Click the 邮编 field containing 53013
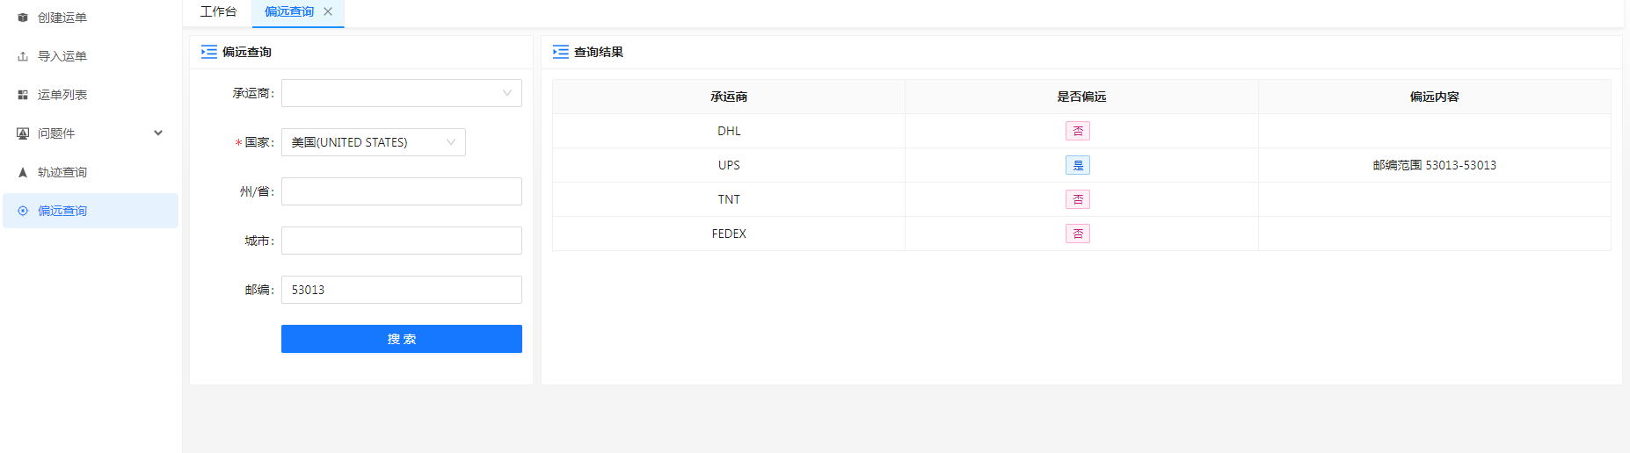Screen dimensions: 1630x453 (x=401, y=290)
